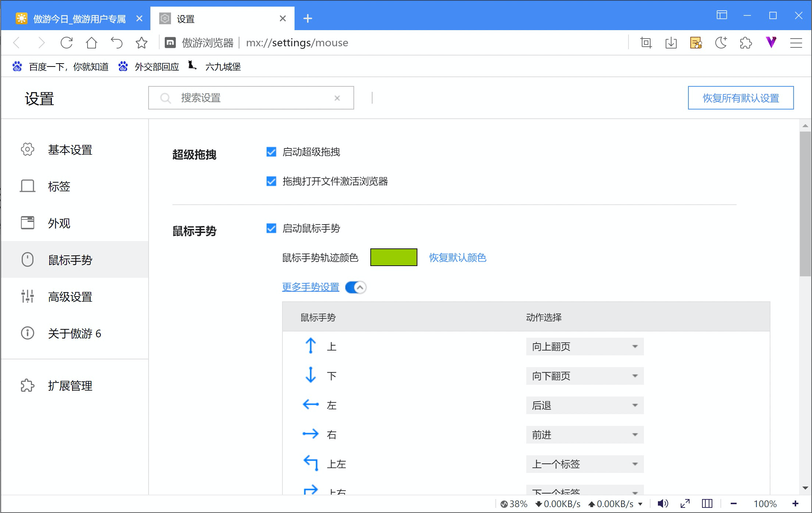
Task: Reload the page with refresh icon
Action: (x=67, y=43)
